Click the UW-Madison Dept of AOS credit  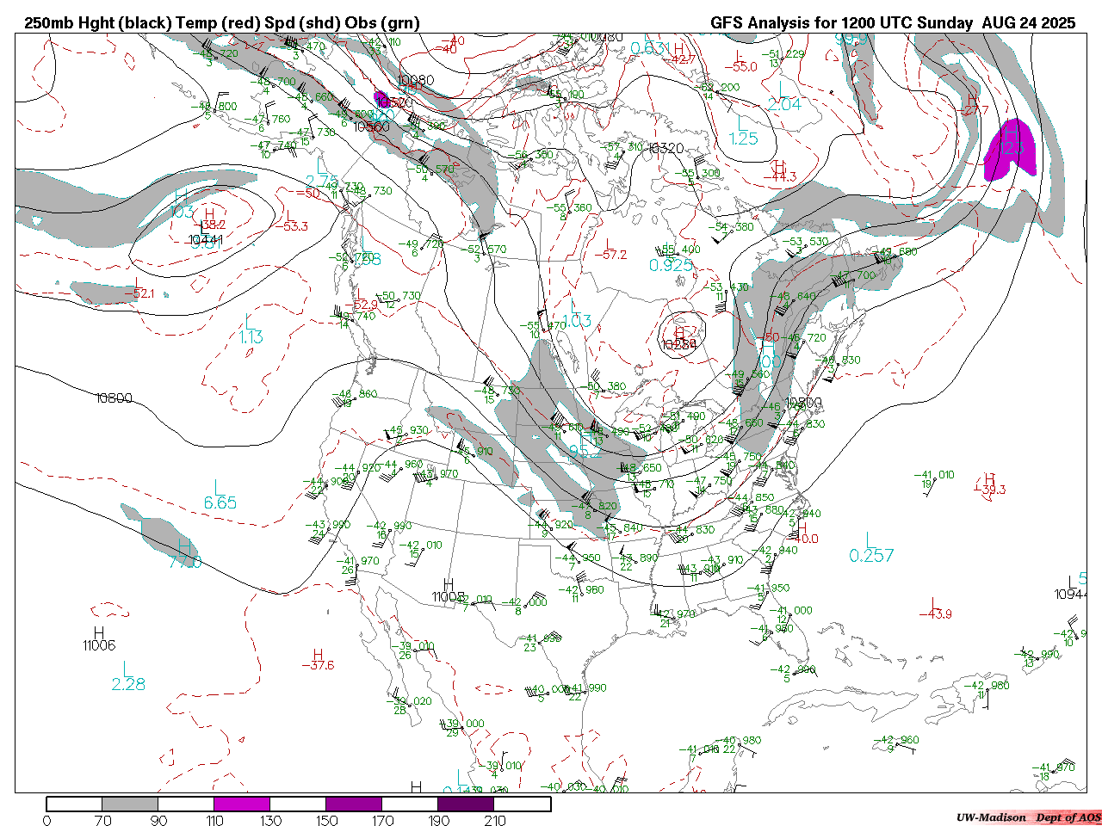click(1028, 817)
